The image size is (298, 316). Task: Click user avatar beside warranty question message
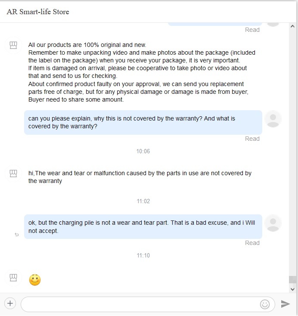click(x=273, y=119)
